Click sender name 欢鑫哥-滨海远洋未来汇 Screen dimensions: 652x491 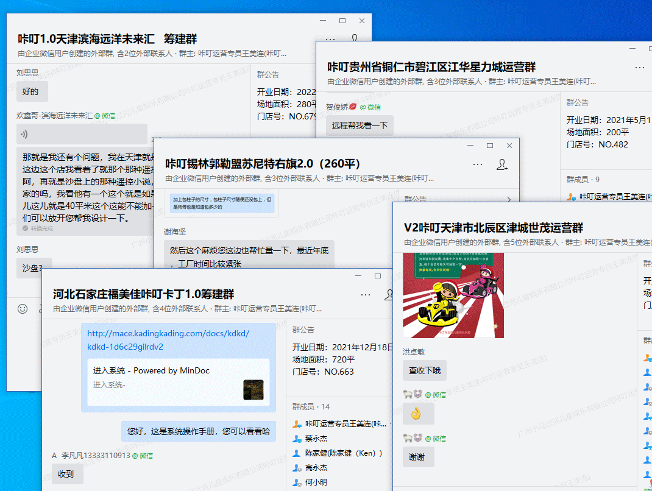[54, 116]
